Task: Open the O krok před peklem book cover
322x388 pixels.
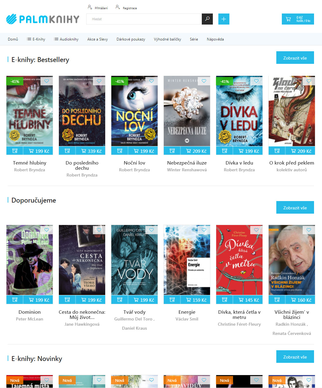Action: click(292, 111)
